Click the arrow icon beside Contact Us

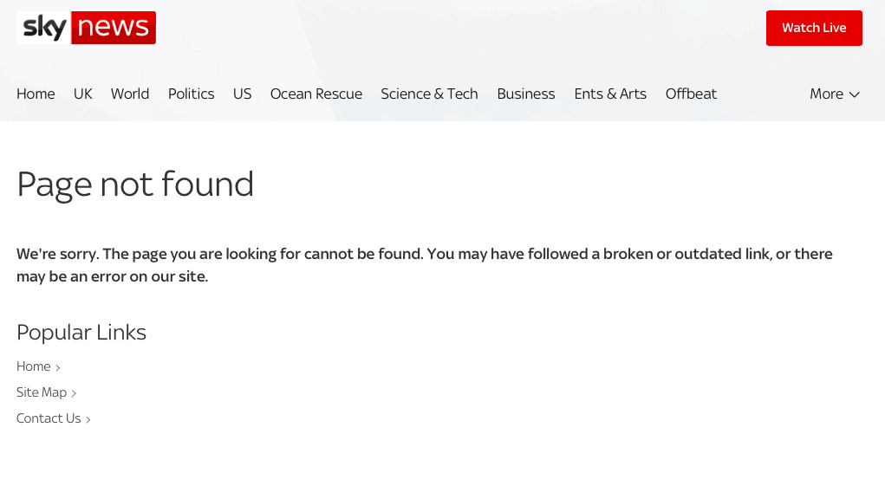(88, 419)
